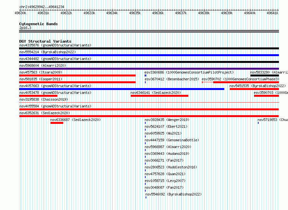Click nsv5719853 variant label
The height and width of the screenshot is (210, 288).
[x=273, y=120]
